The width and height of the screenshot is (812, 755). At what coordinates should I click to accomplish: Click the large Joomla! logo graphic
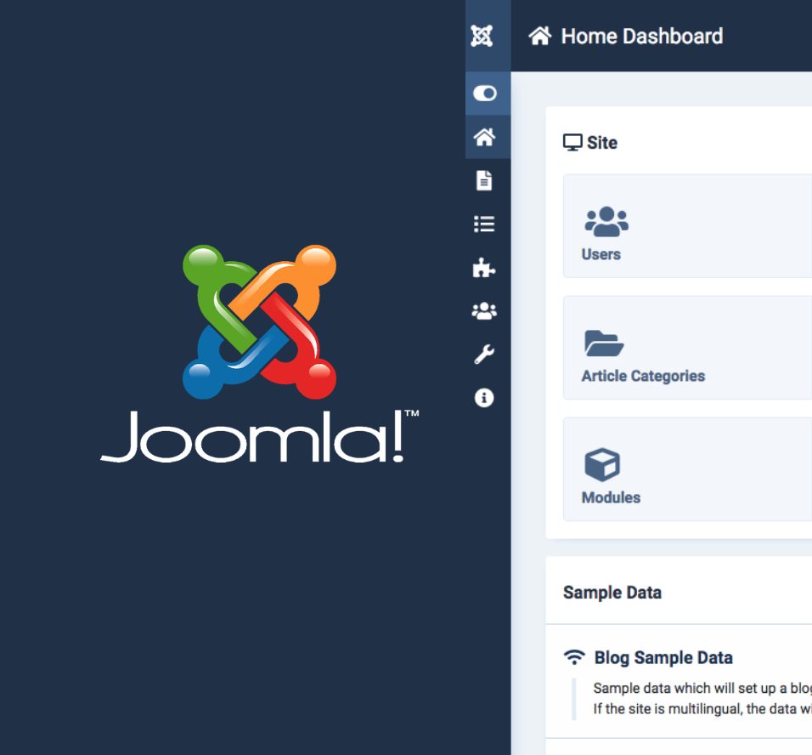pyautogui.click(x=259, y=353)
